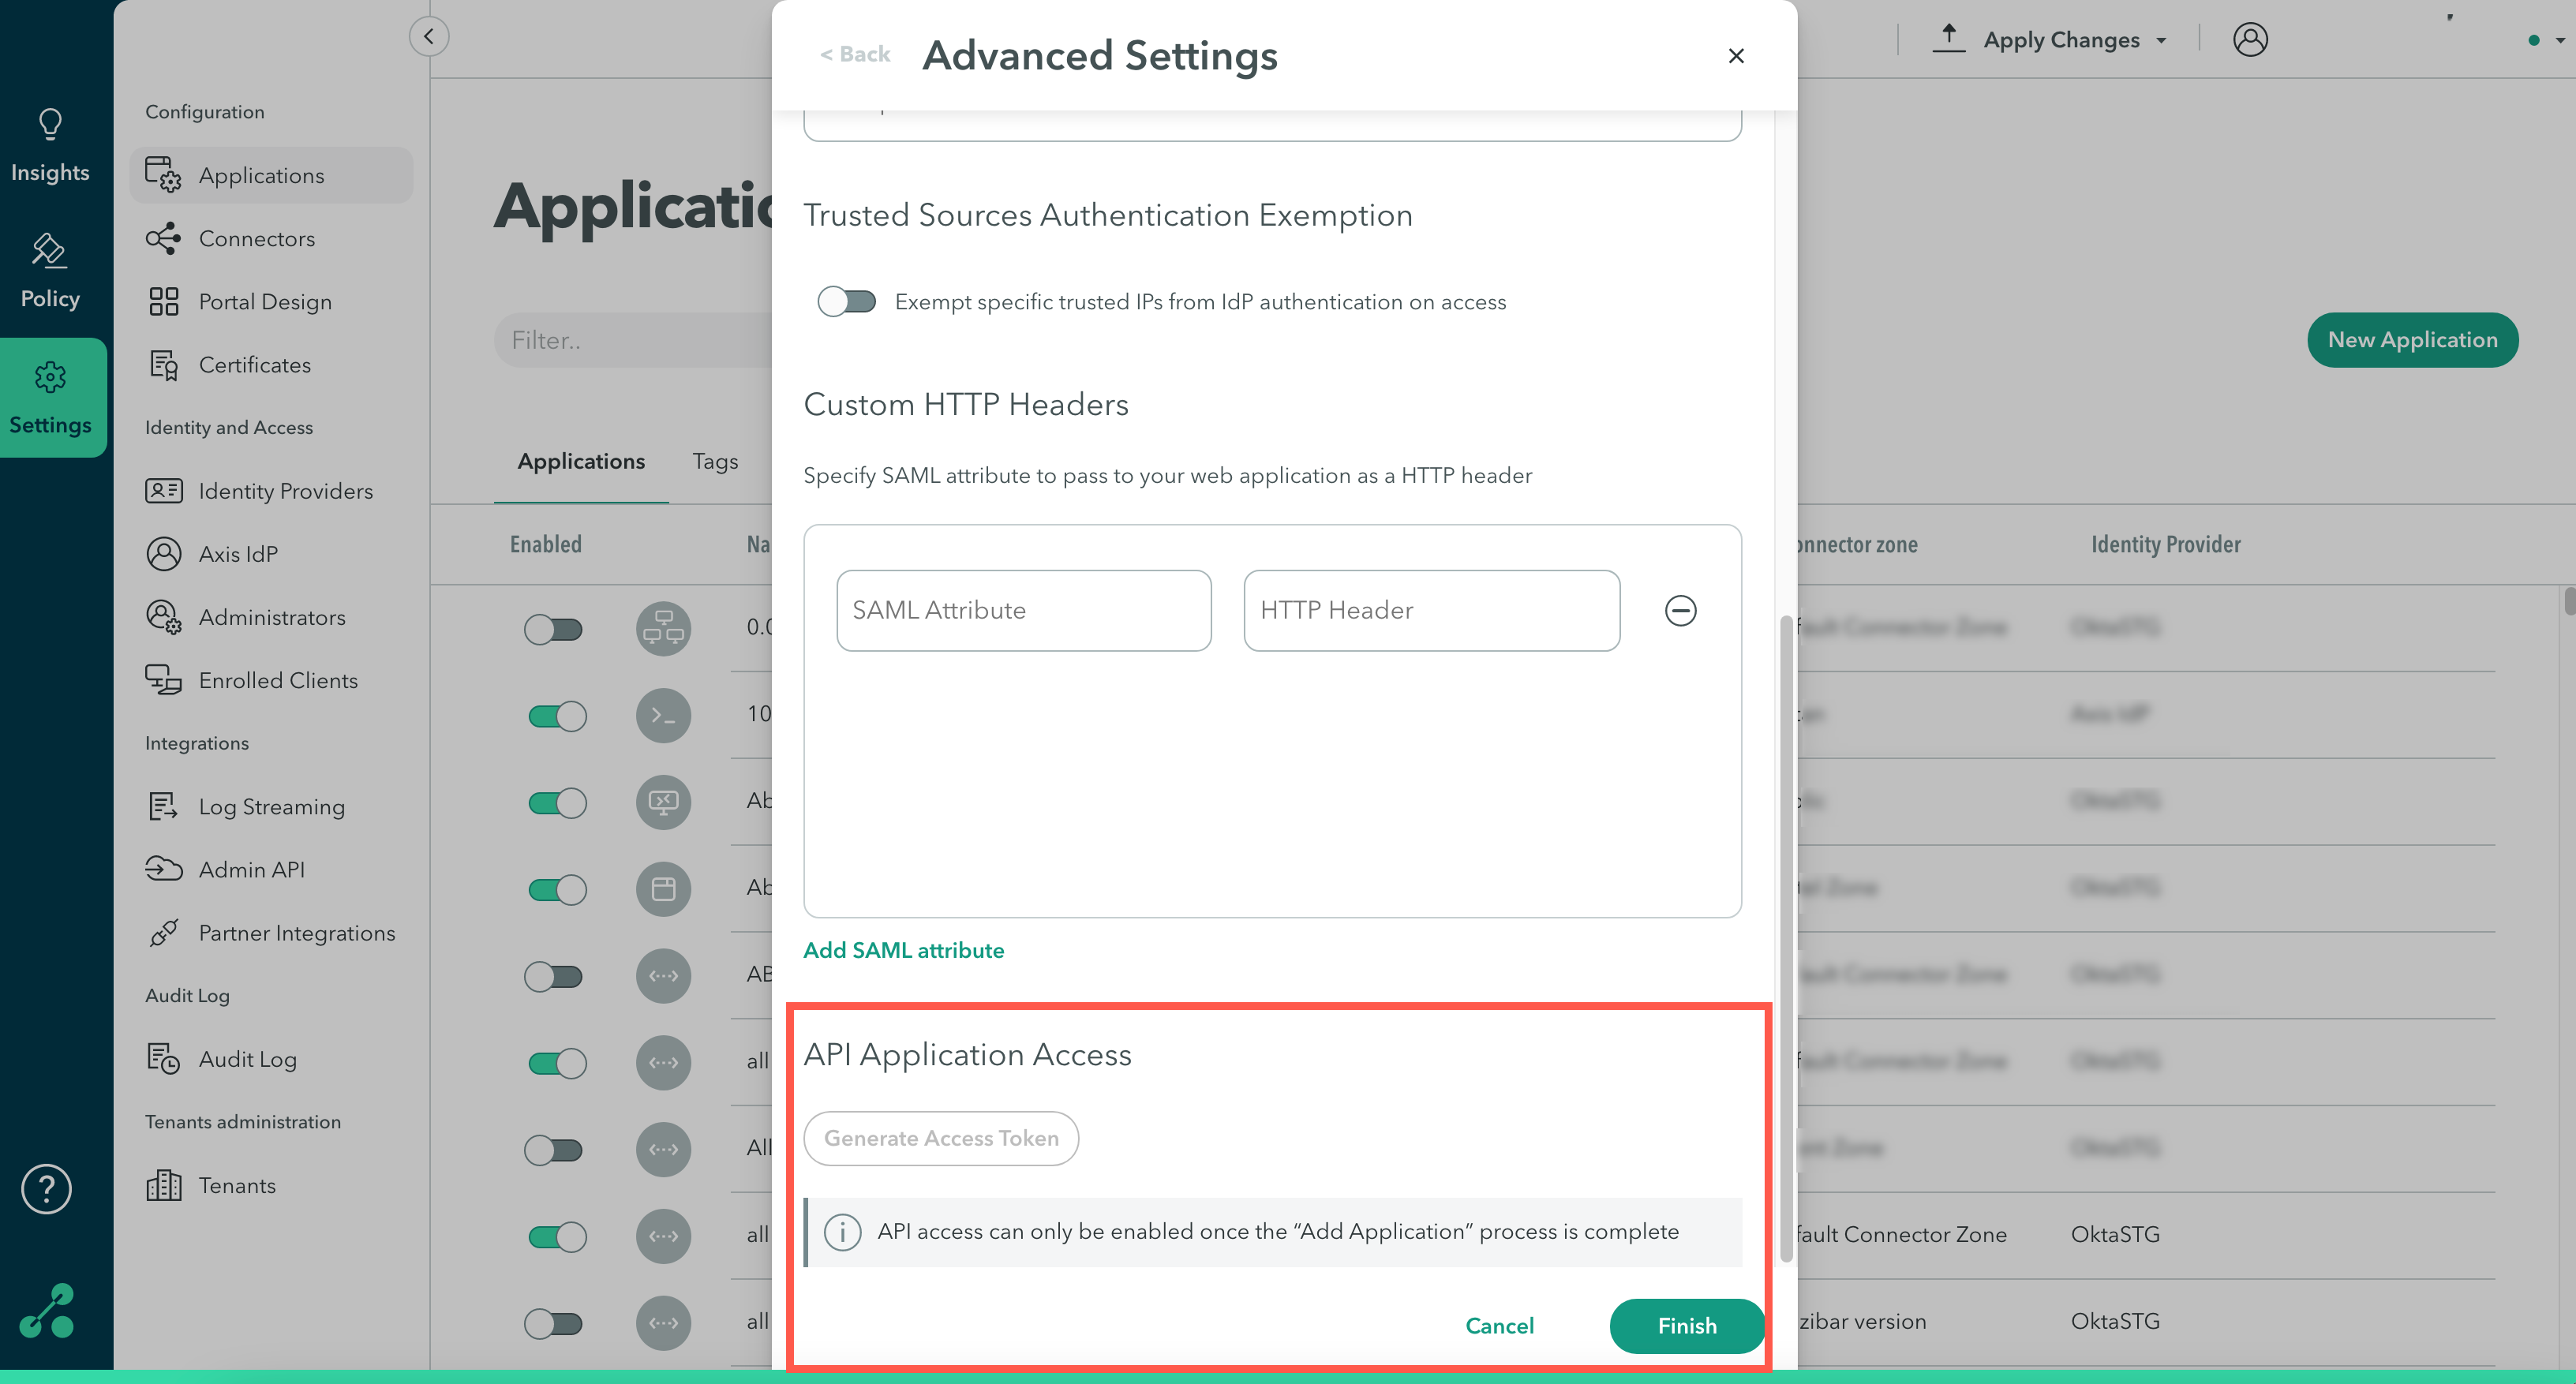Click Generate Access Token button
2576x1384 pixels.
(x=941, y=1138)
